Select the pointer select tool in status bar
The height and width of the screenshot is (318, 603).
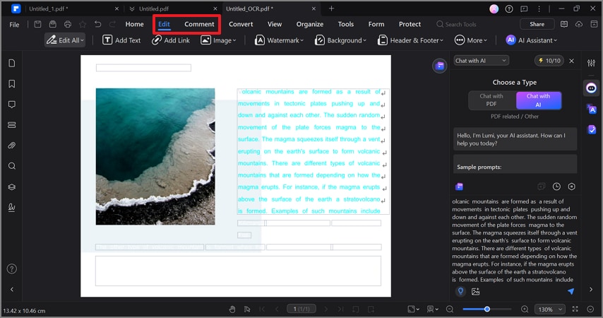point(247,309)
